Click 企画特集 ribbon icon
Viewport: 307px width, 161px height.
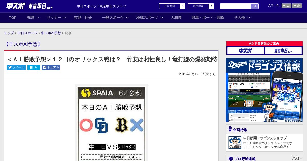click(x=230, y=129)
